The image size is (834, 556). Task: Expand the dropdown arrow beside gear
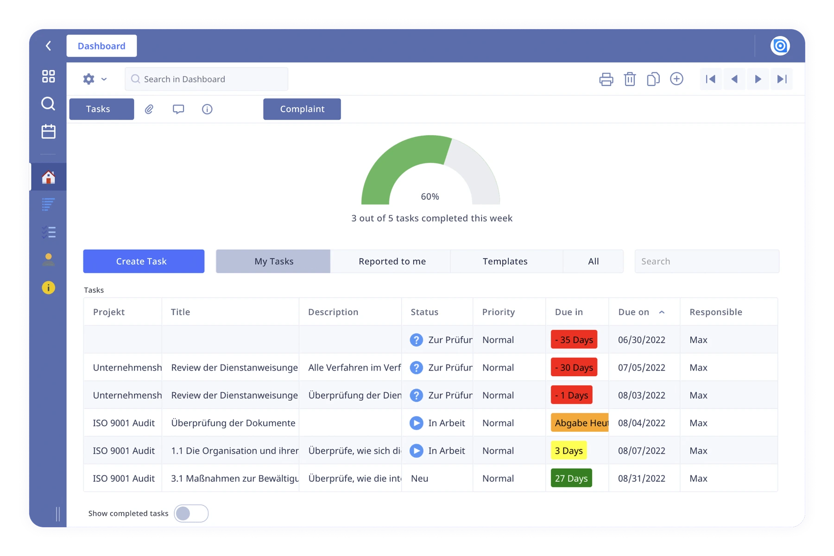point(104,79)
